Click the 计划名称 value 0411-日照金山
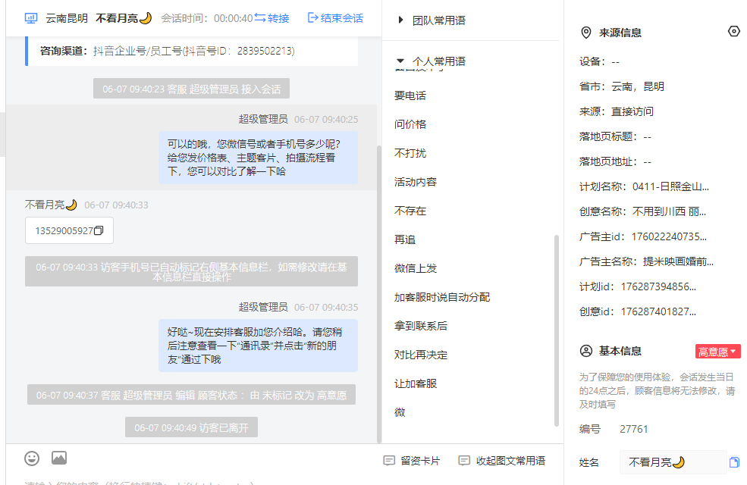 pos(670,186)
